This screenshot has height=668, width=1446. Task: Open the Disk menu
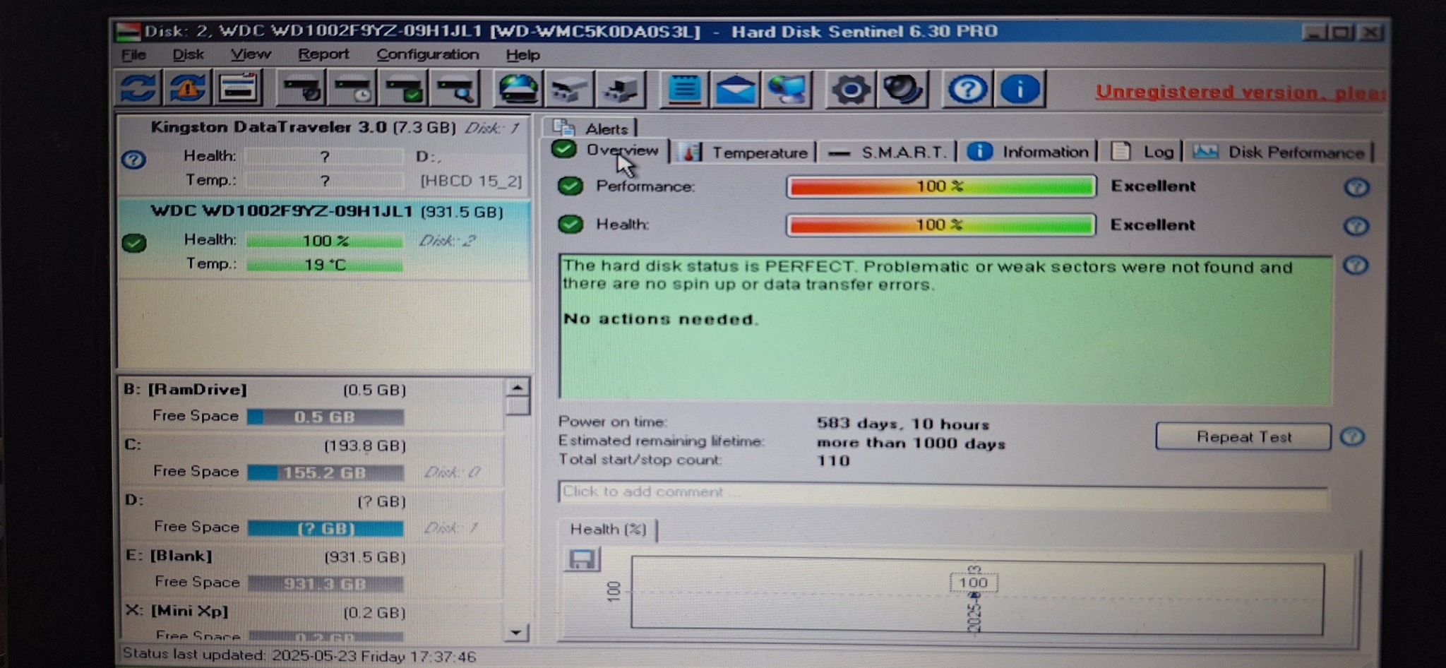click(x=189, y=54)
